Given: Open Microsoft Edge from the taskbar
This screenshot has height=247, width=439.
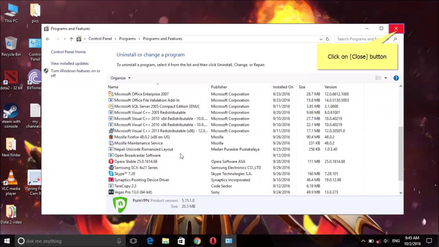Looking at the screenshot, I should 150,241.
